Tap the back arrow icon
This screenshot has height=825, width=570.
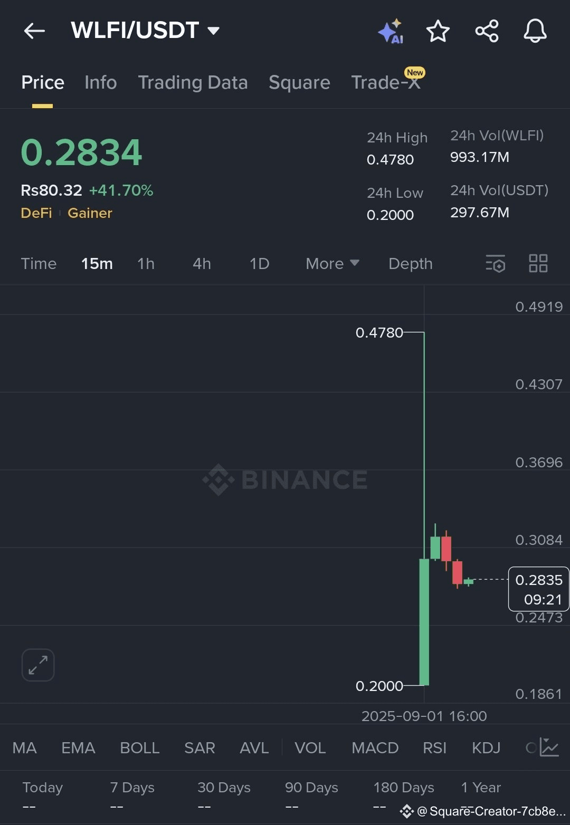[34, 31]
